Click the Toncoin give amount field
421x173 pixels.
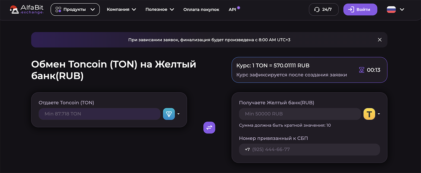99,114
